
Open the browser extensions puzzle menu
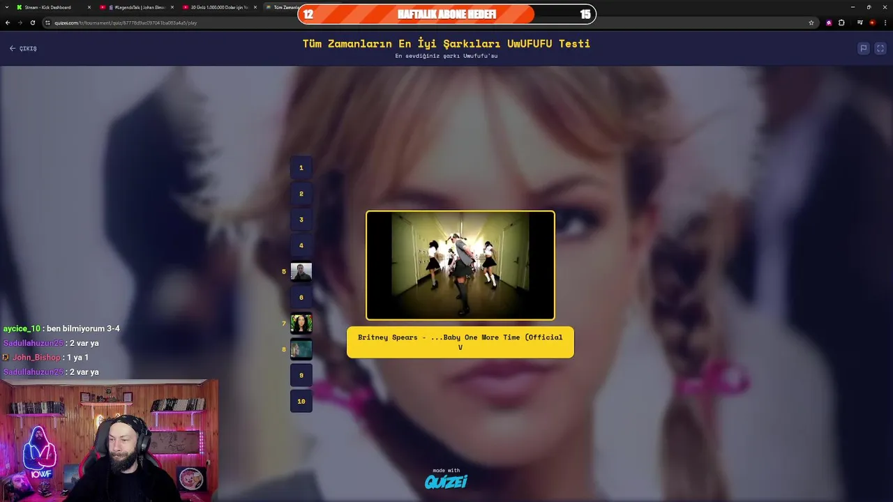pyautogui.click(x=841, y=22)
